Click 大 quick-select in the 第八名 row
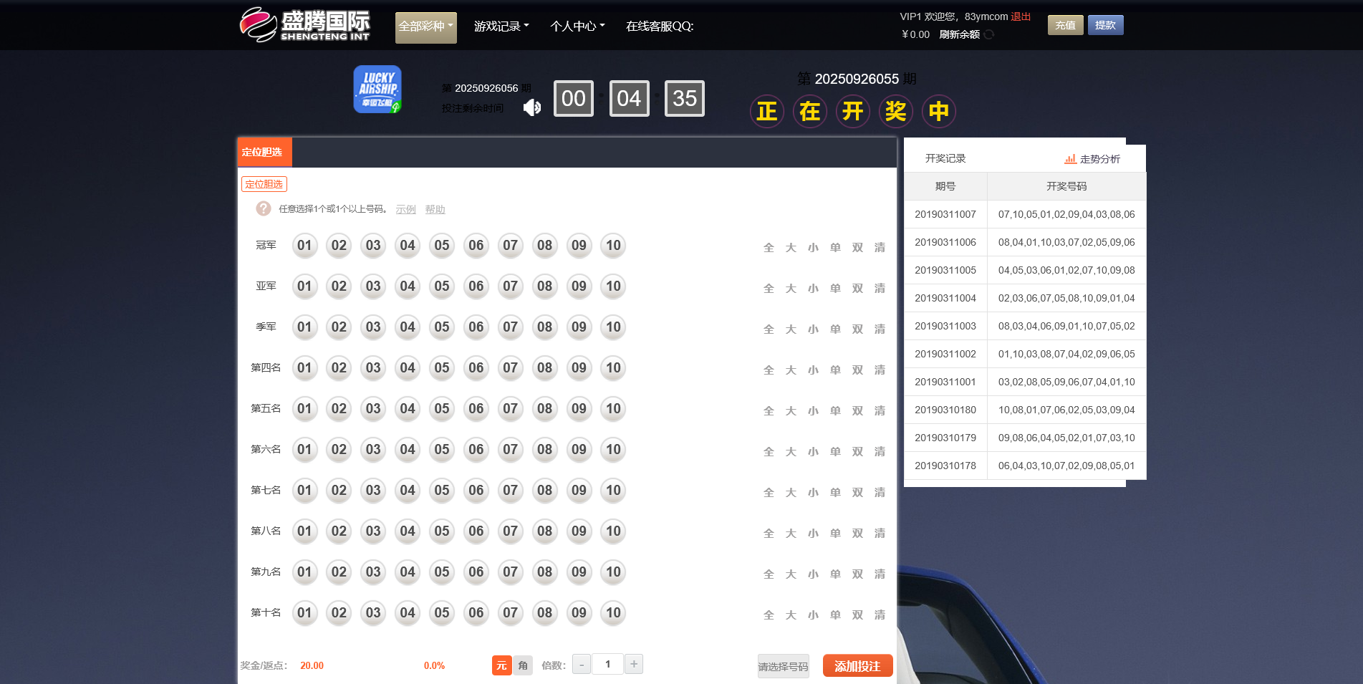This screenshot has height=684, width=1363. coord(791,534)
